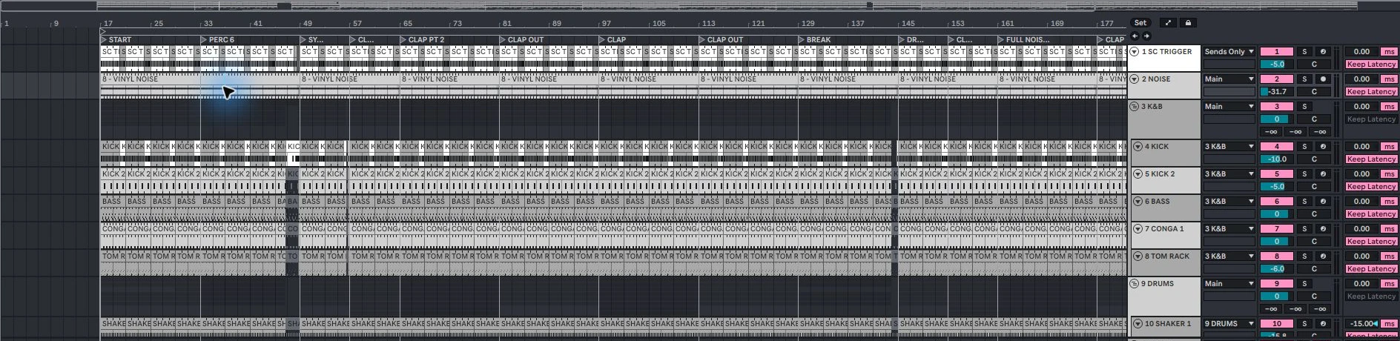1400x341 pixels.
Task: Solo the 6 BASS track
Action: [x=1304, y=202]
